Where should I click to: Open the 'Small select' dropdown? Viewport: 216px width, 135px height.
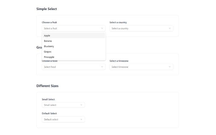click(x=63, y=105)
